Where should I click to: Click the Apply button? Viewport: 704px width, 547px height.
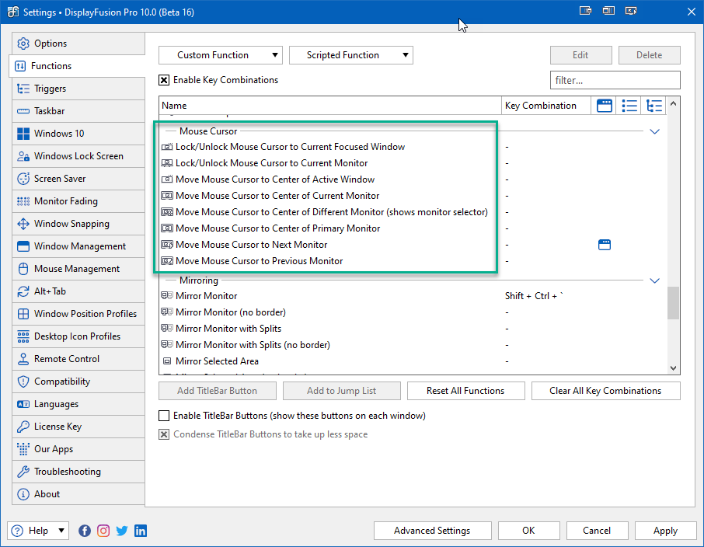coord(665,531)
